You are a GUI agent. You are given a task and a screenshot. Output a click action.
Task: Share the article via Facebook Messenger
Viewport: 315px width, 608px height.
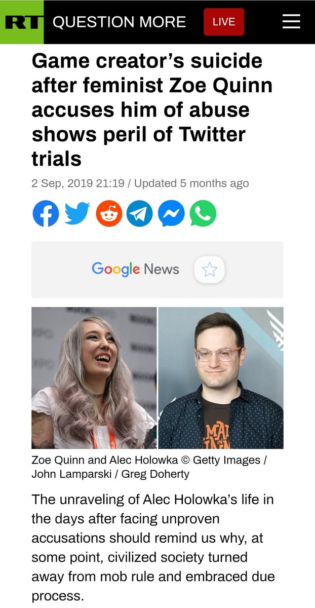coord(171,213)
